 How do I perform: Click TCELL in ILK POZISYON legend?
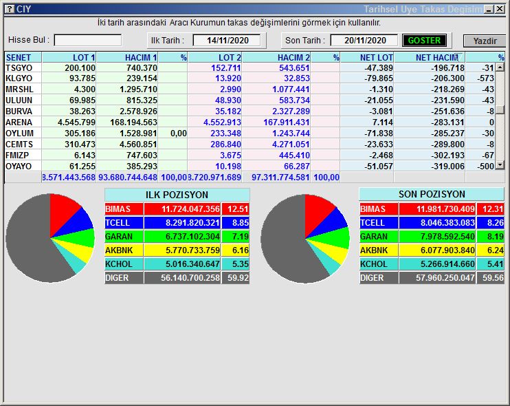[x=124, y=223]
